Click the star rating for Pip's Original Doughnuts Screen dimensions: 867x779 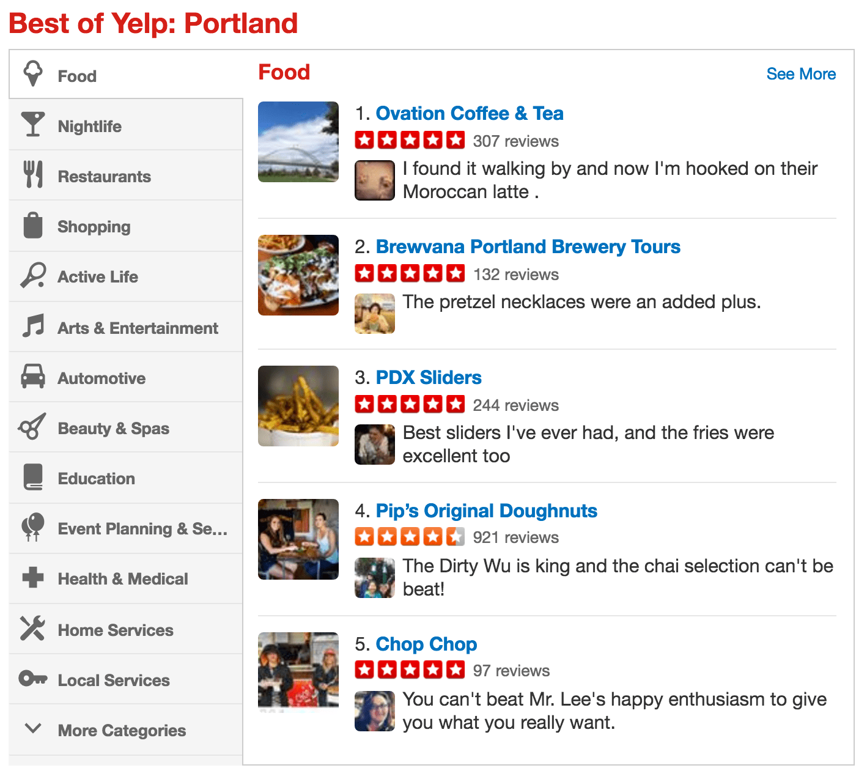tap(410, 536)
